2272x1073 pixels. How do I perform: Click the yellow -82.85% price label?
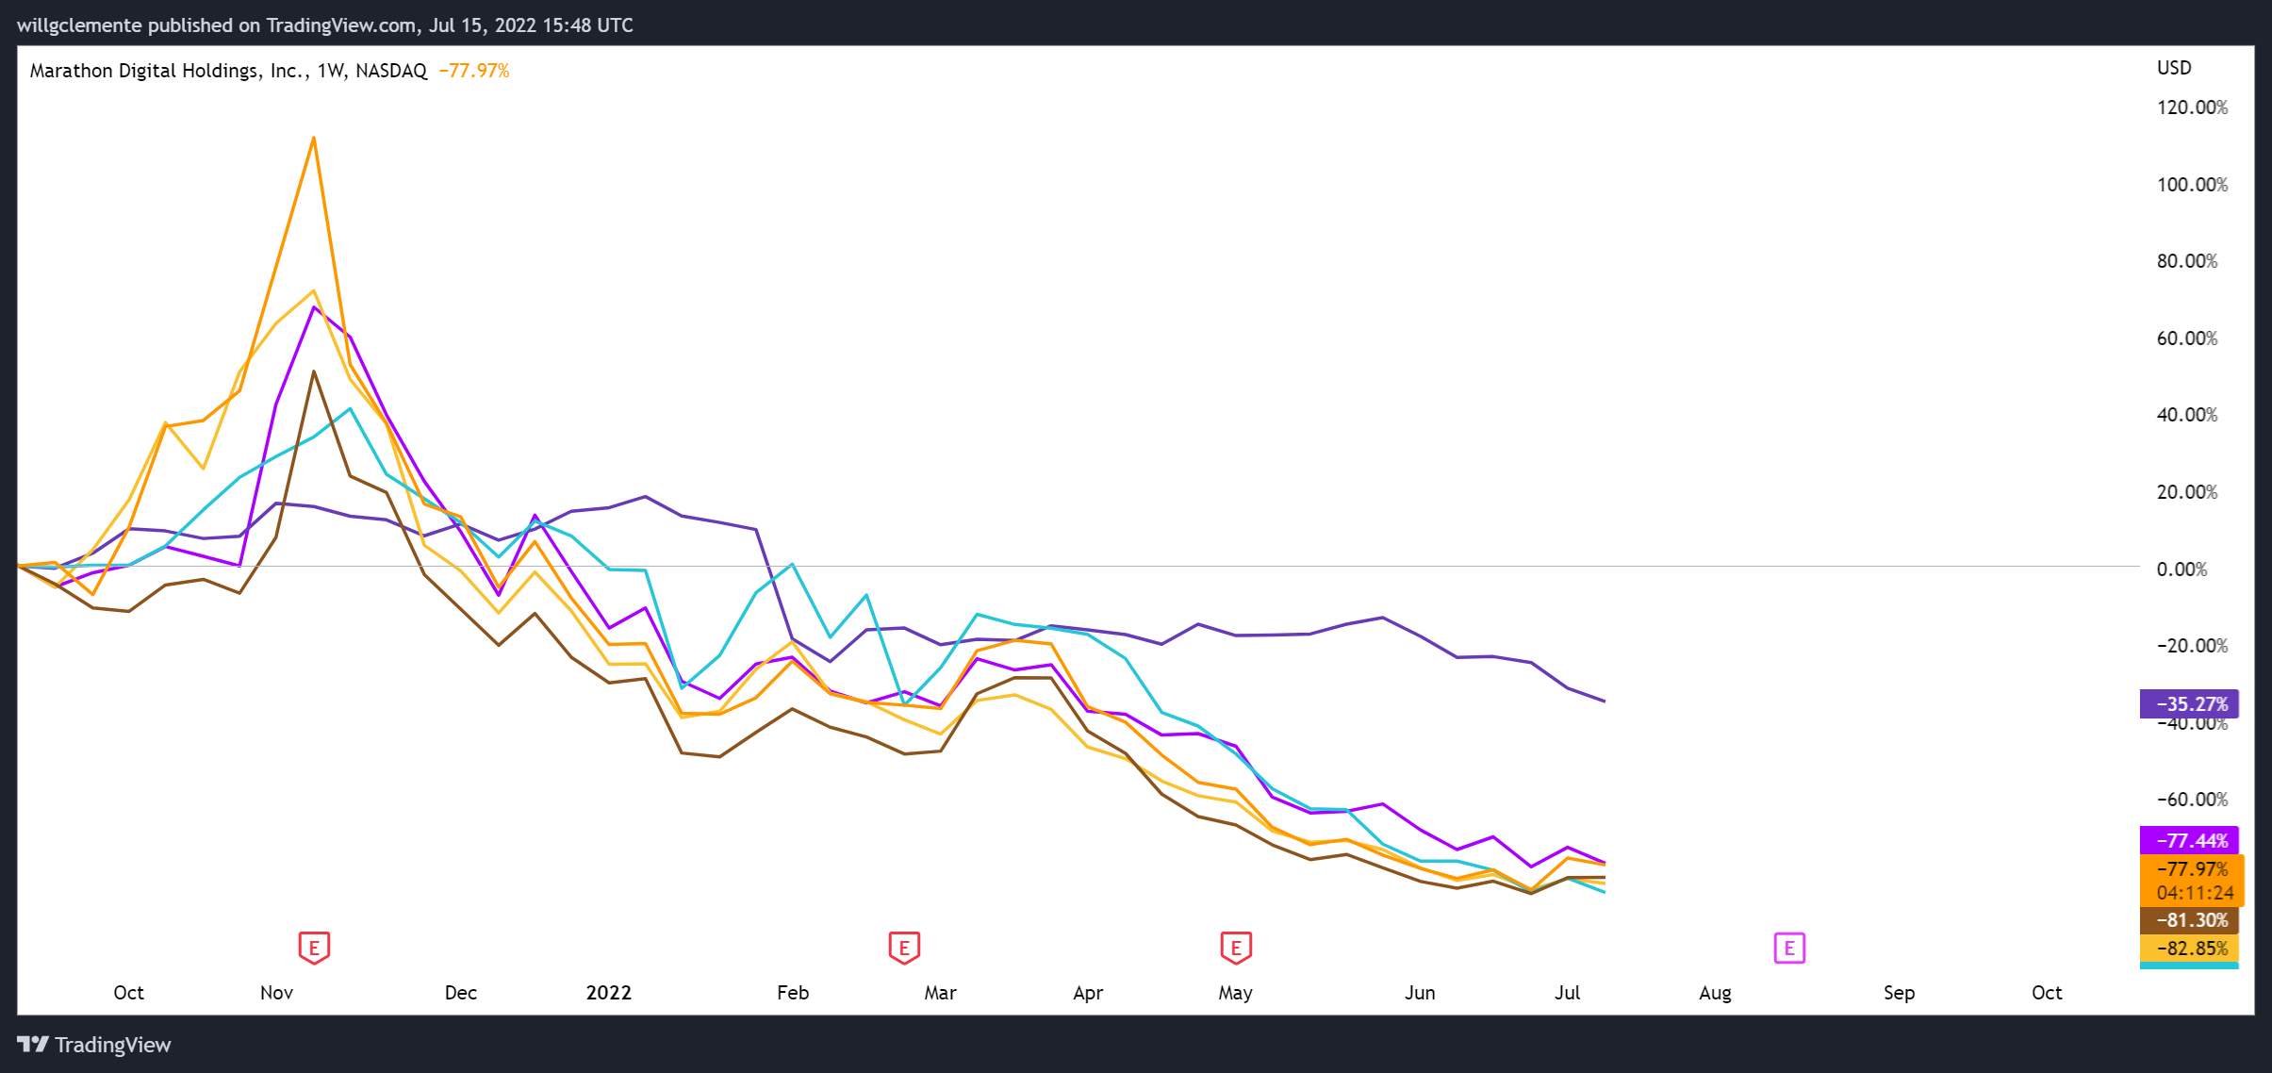pos(2190,948)
